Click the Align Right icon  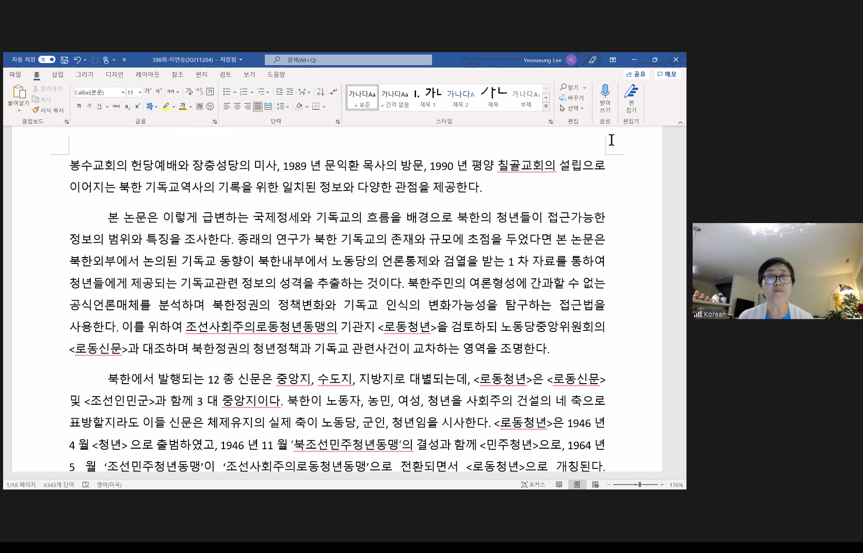248,106
